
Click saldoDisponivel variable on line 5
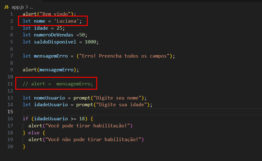click(x=55, y=42)
